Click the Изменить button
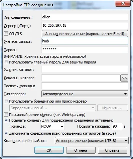 113,108
